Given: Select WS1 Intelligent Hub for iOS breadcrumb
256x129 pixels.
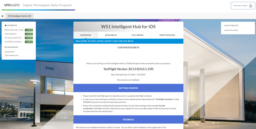Looking at the screenshot, I should pyautogui.click(x=20, y=16).
